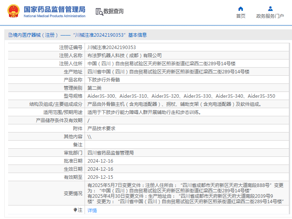Click the 备注 field label

(x=78, y=145)
